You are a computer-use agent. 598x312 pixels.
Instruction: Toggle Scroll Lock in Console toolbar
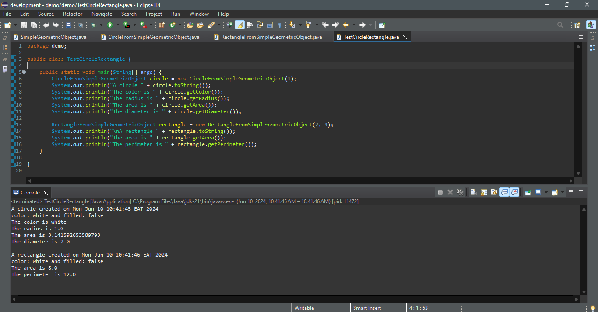coord(484,192)
